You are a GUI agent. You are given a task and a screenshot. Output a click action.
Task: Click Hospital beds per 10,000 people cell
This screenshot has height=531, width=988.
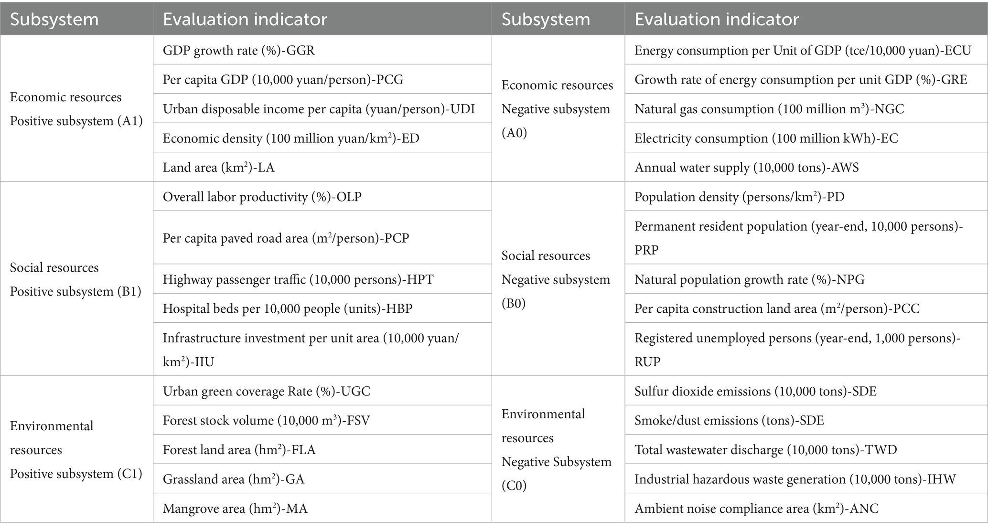[322, 308]
